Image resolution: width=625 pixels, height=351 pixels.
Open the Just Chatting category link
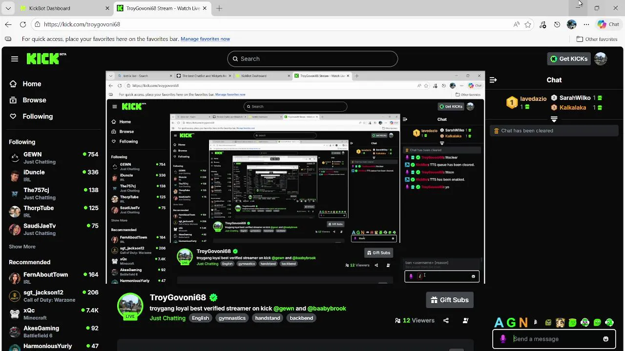click(x=167, y=318)
